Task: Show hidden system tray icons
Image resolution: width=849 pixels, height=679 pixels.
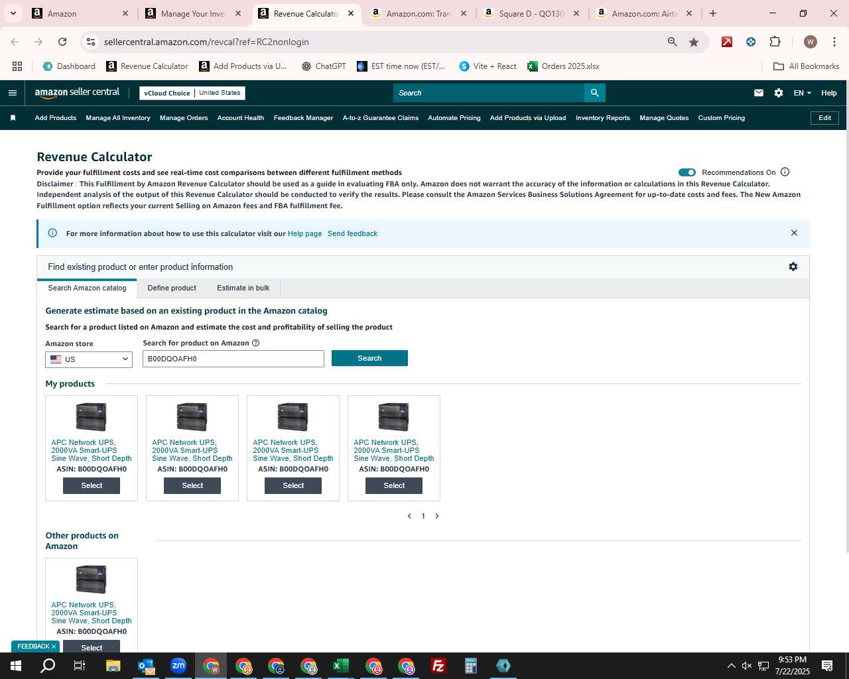Action: coord(731,666)
